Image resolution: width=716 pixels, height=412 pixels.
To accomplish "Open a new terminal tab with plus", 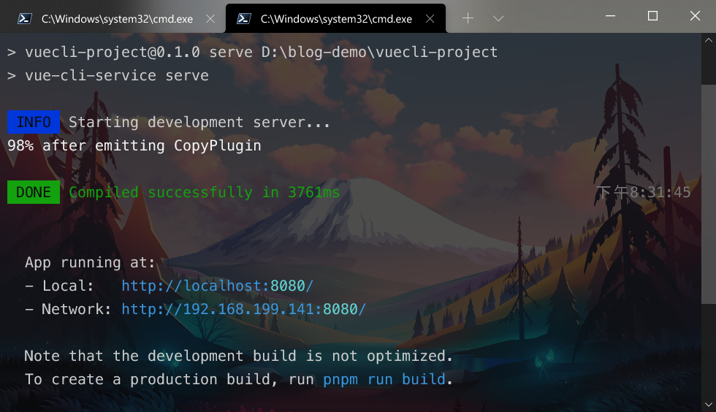I will coord(468,18).
